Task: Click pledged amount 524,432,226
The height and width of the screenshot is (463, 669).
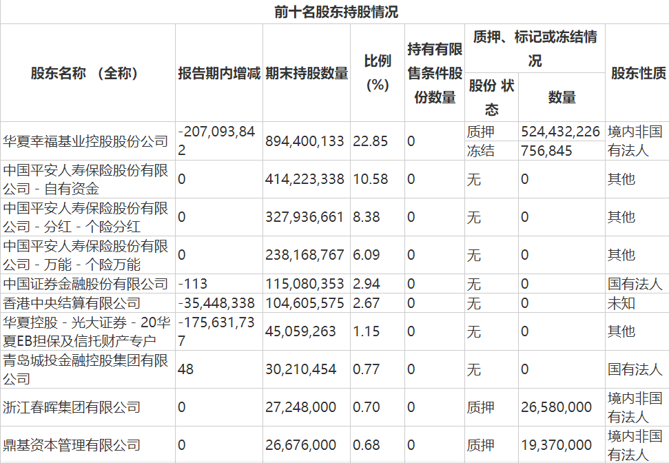Action: tap(560, 132)
